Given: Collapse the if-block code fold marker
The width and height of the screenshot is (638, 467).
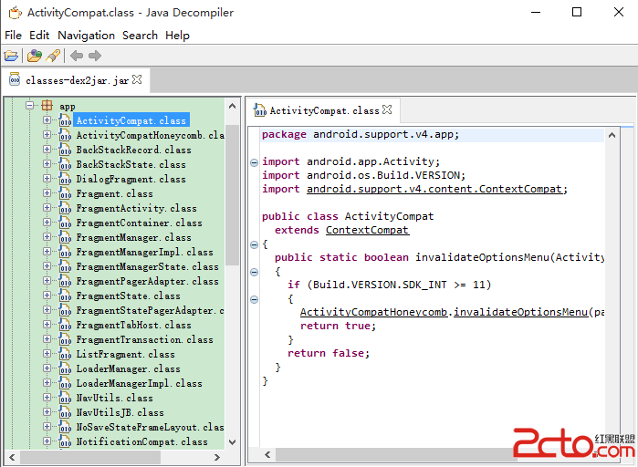Looking at the screenshot, I should (x=254, y=299).
